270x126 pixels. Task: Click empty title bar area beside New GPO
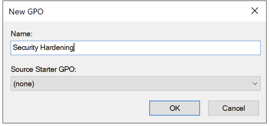(x=132, y=12)
